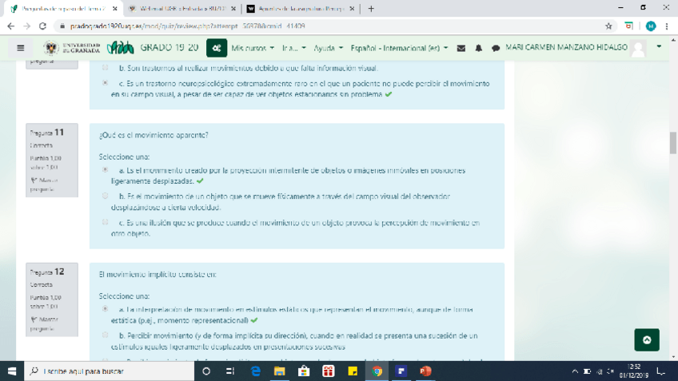Click the green scroll-to-top button

coord(647,340)
